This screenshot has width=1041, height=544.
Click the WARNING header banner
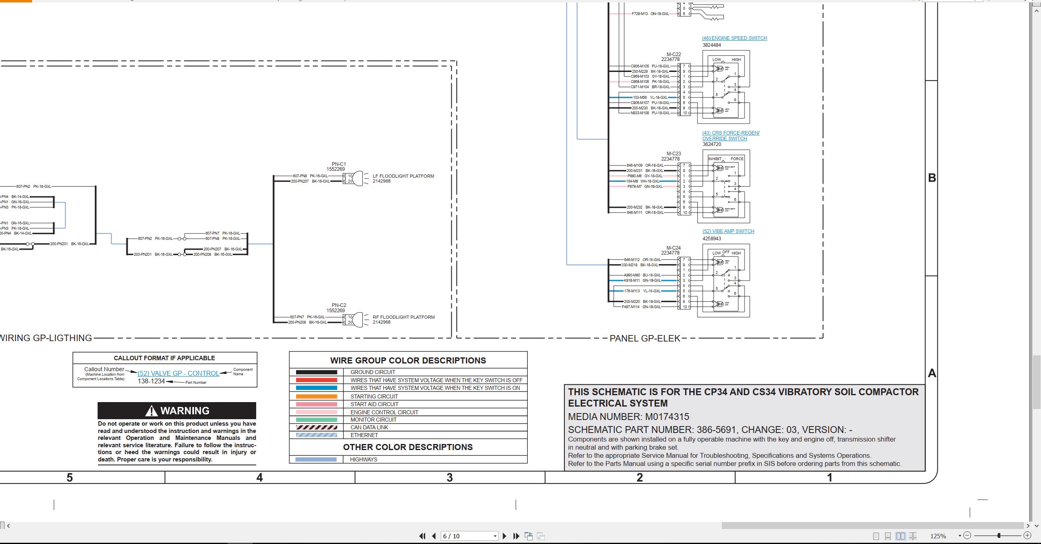click(x=177, y=411)
